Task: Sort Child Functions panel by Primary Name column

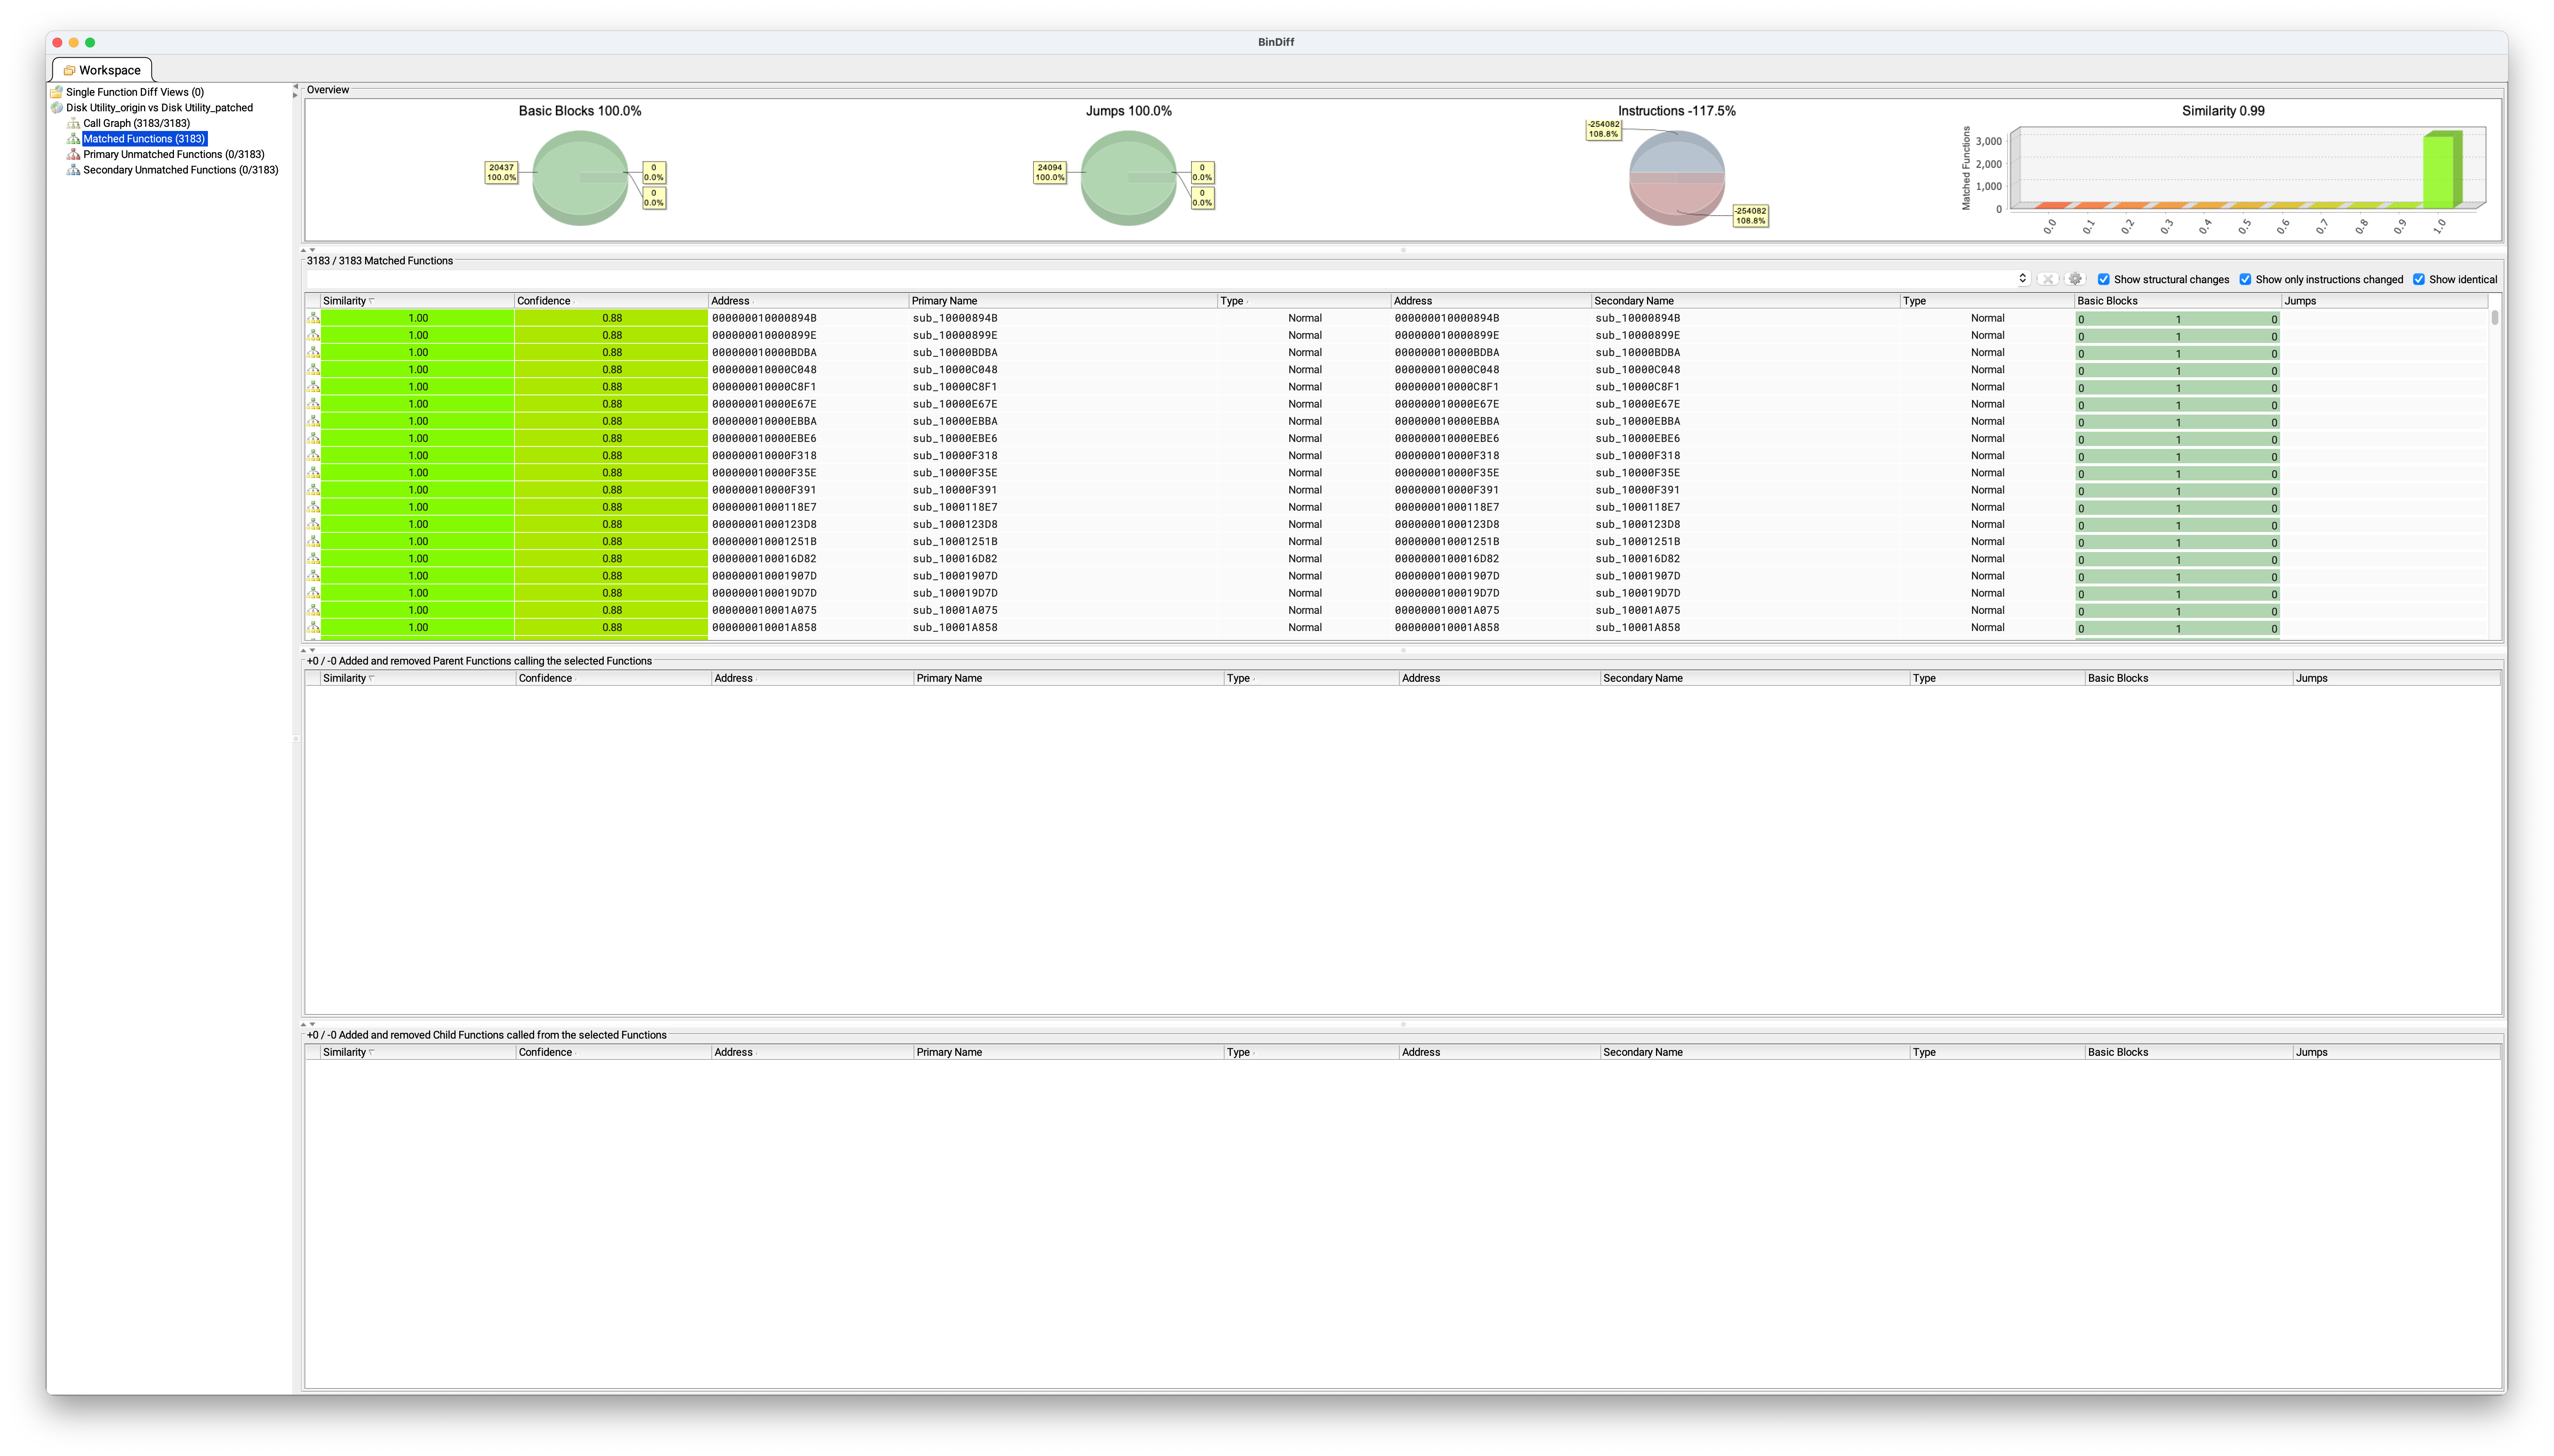Action: 1068,1052
